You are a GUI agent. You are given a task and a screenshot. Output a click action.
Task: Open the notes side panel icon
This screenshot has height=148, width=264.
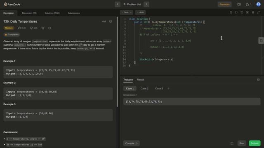tap(261, 40)
